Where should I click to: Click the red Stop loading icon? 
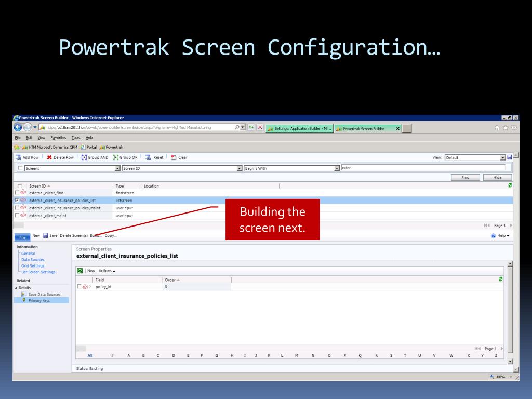pyautogui.click(x=260, y=128)
